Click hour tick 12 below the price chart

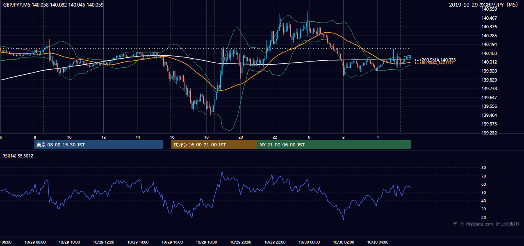tap(103, 137)
